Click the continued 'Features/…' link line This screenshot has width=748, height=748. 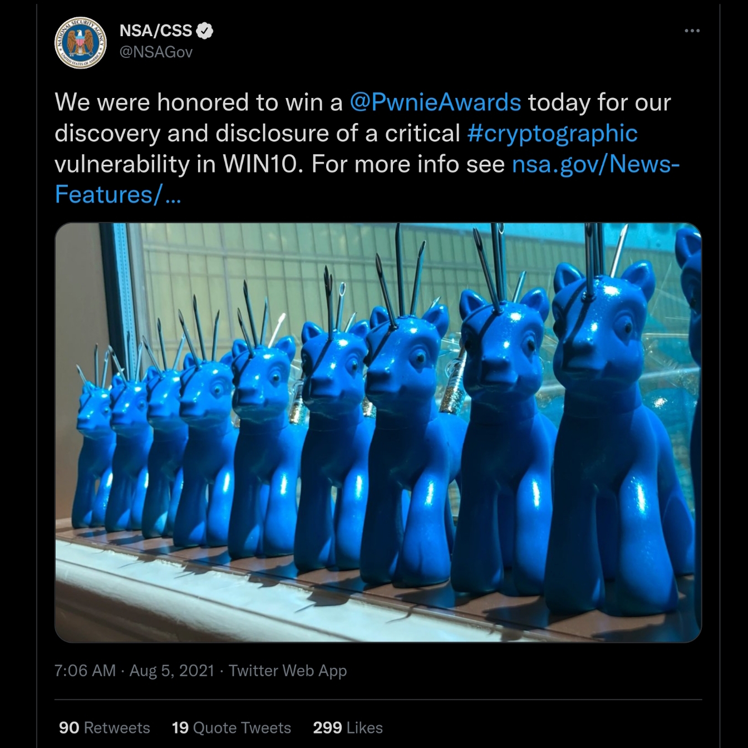coord(118,194)
